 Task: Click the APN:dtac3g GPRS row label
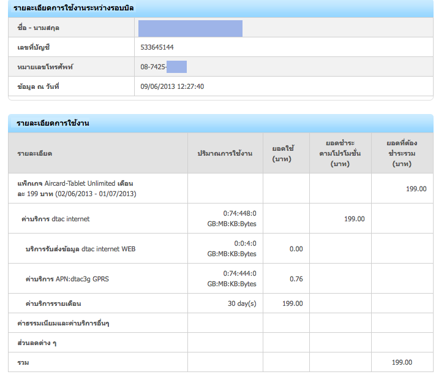tap(67, 279)
